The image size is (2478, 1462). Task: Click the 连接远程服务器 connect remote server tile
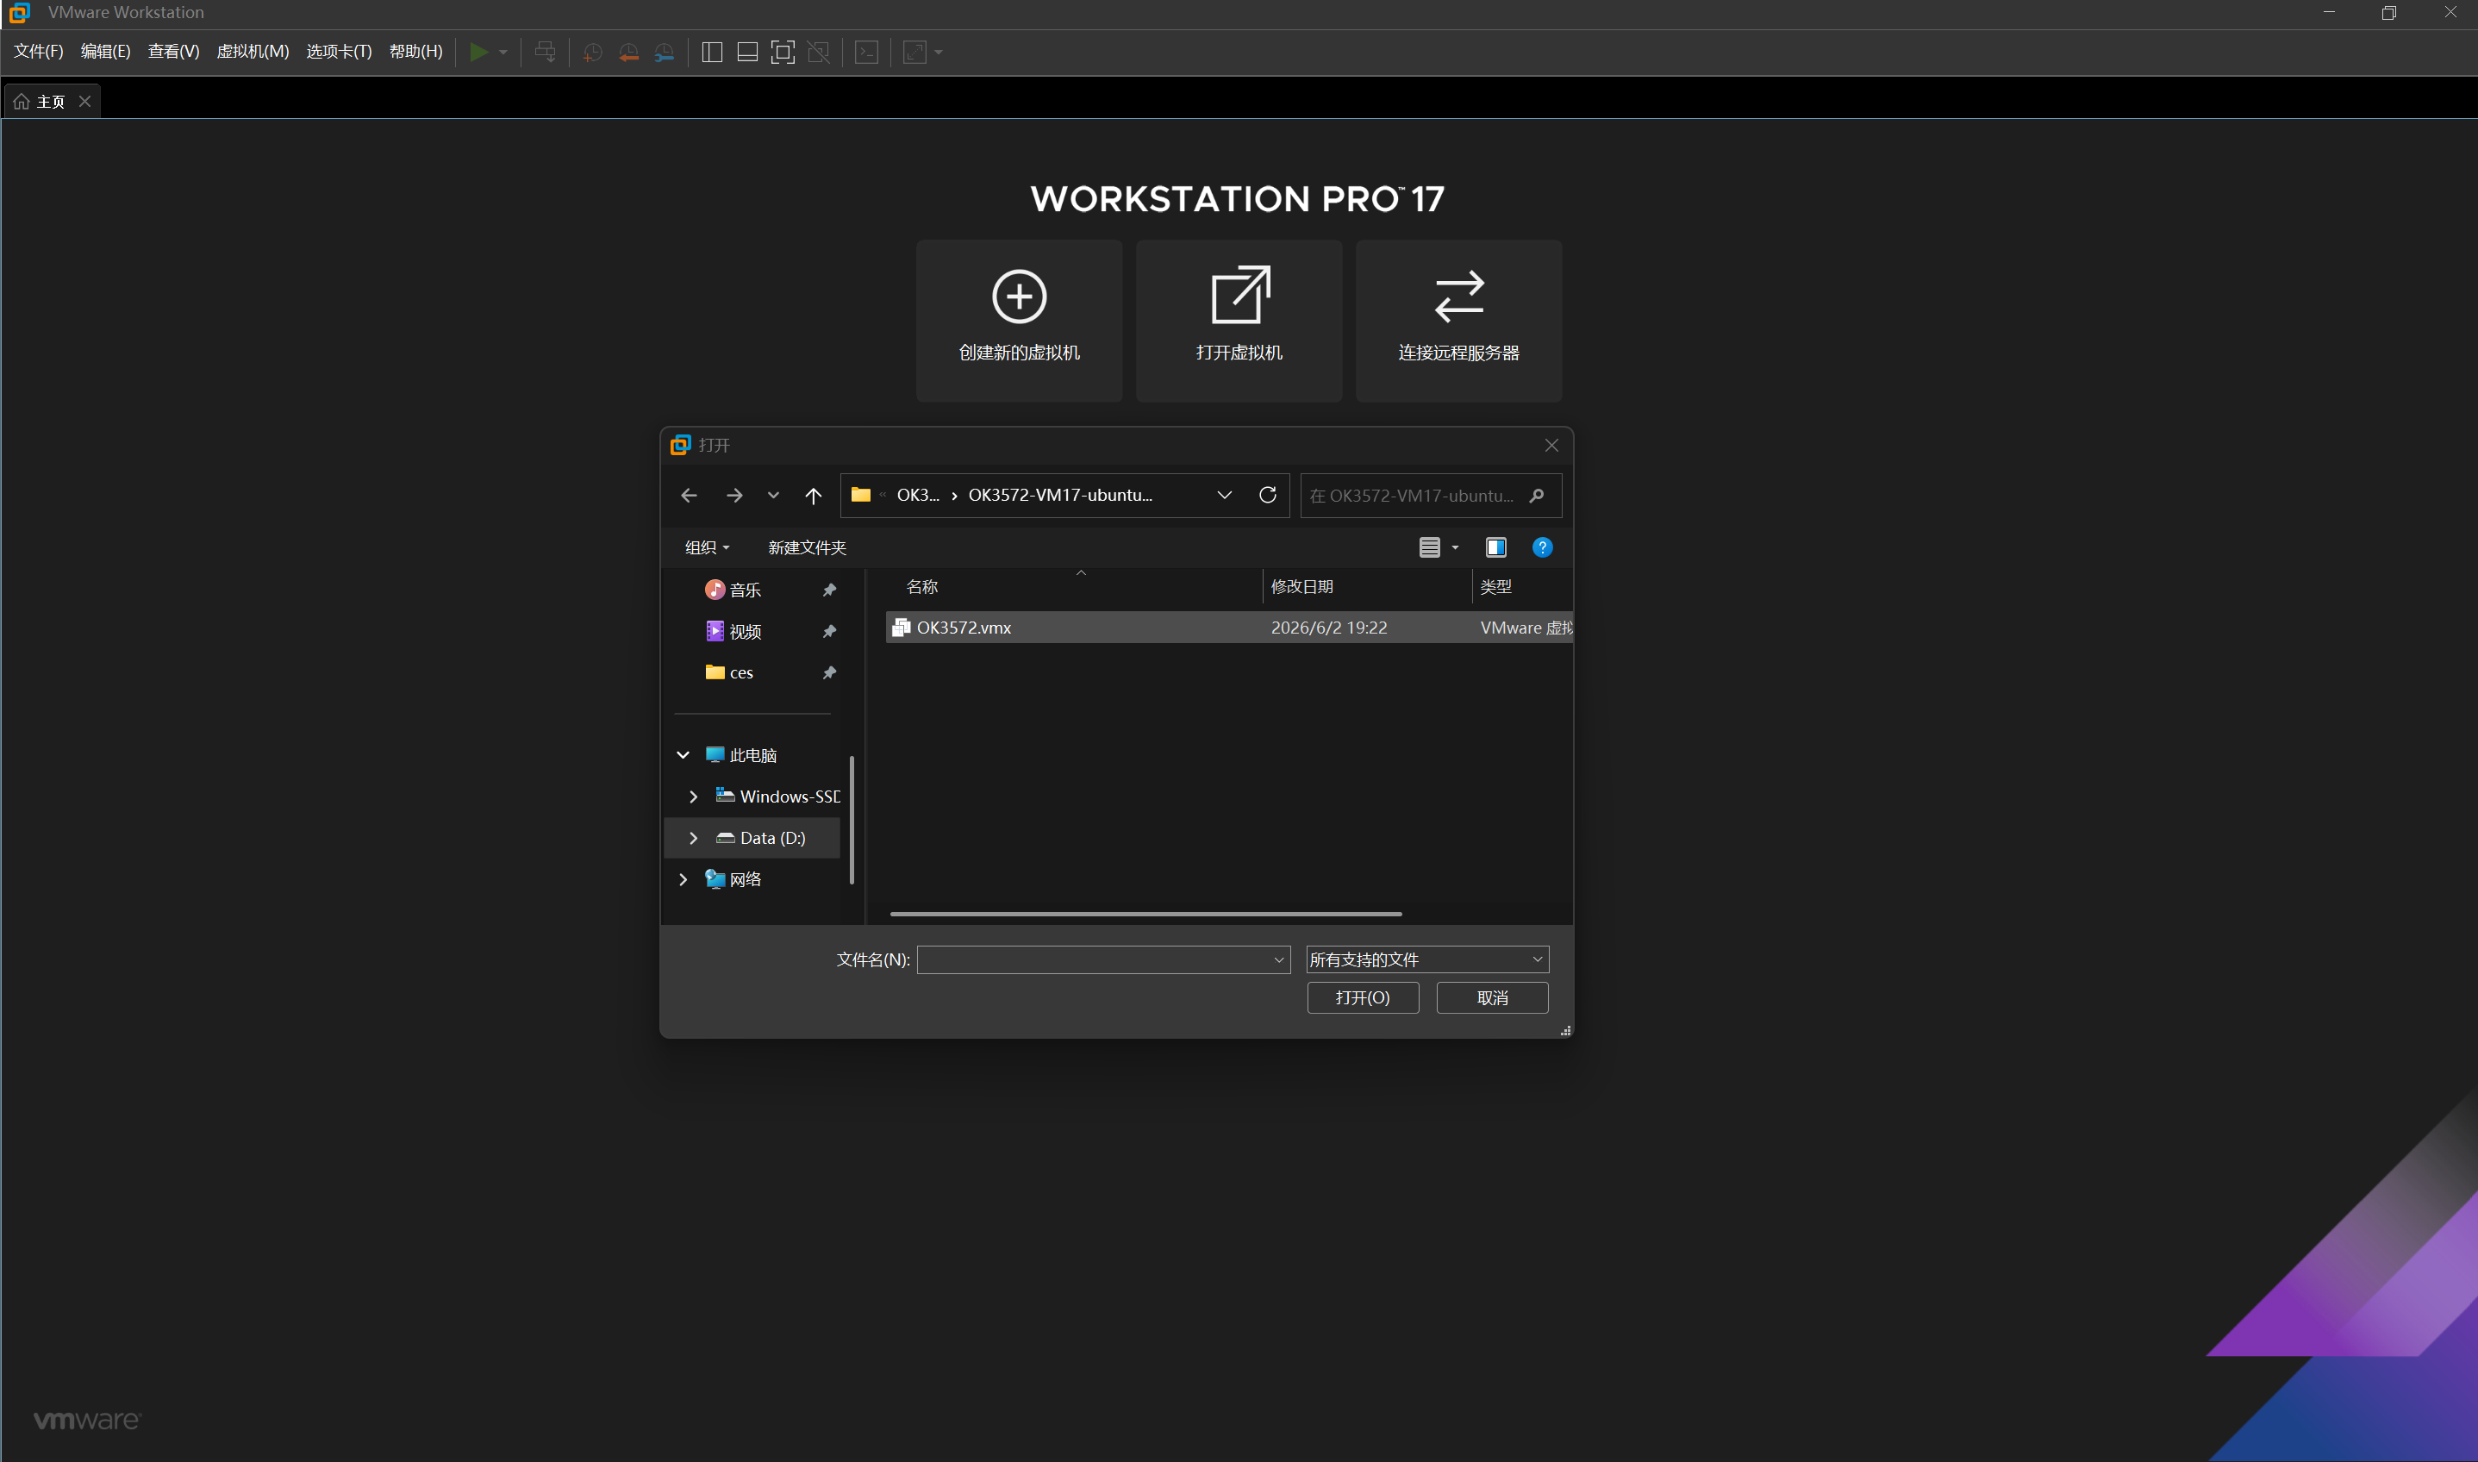point(1458,322)
